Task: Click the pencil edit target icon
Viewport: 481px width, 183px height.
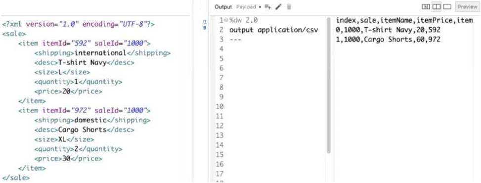Action: 278,7
